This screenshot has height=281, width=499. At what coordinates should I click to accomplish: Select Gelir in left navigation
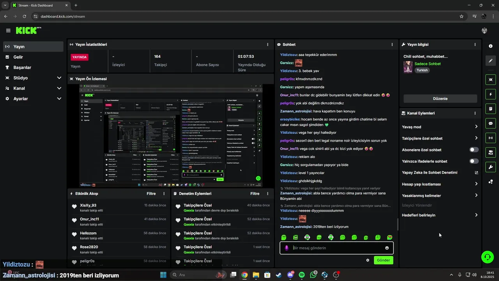coord(33,57)
